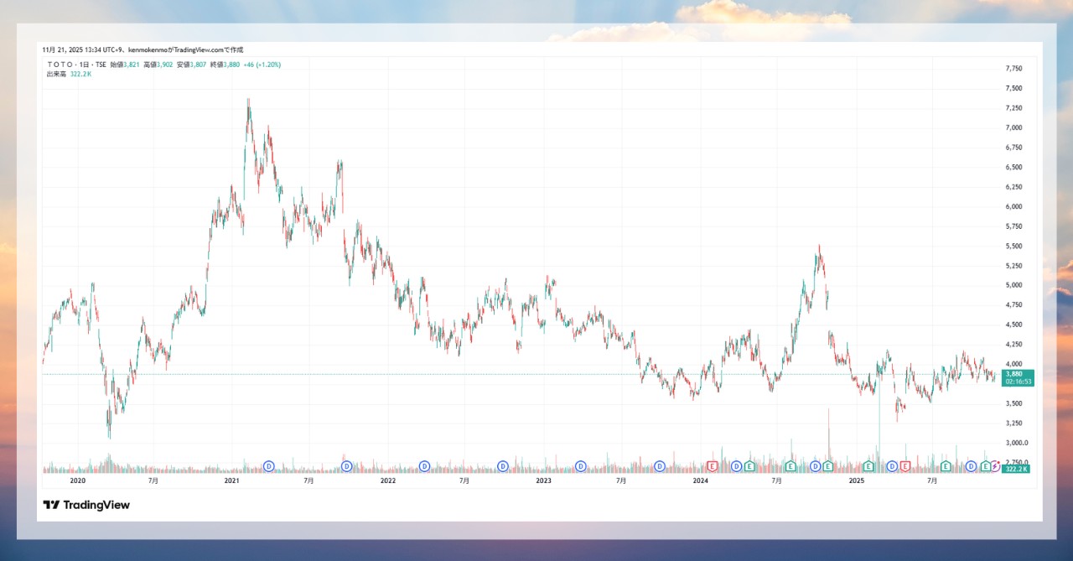The width and height of the screenshot is (1073, 561).
Task: Select the last green E marker beside the lightning icon
Action: point(985,466)
